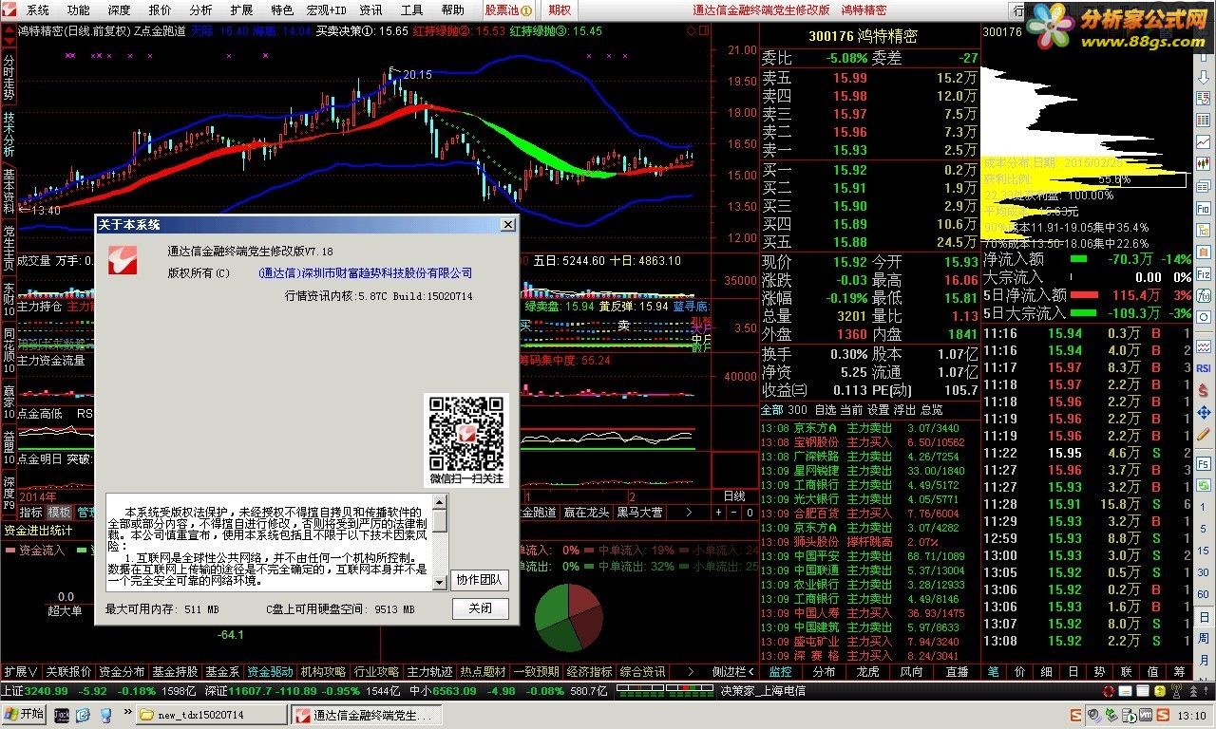Click the table list icon in right toolbar

click(x=1204, y=121)
